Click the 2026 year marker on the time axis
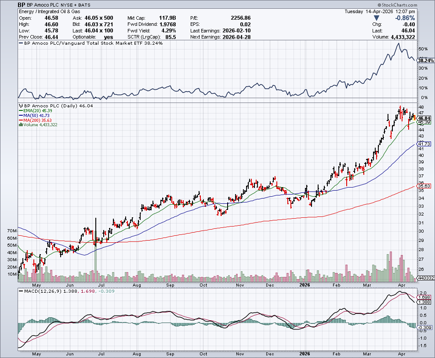Viewport: 435px width, 358px height. click(x=303, y=284)
